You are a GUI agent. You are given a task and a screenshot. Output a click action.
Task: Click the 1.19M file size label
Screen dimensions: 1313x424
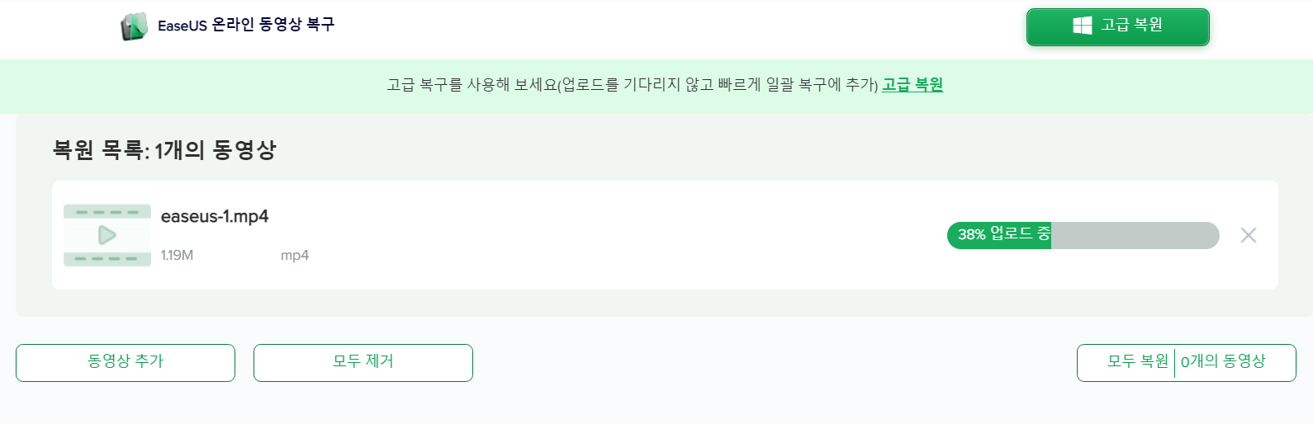[177, 256]
